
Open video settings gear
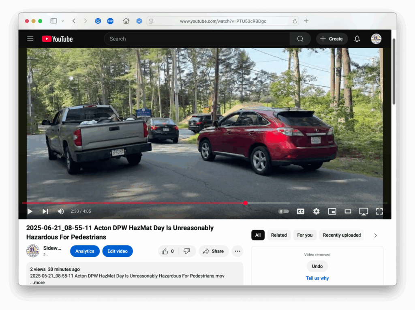click(x=316, y=212)
